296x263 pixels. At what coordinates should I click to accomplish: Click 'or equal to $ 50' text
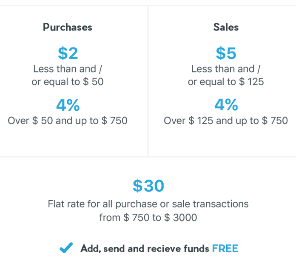(x=68, y=82)
